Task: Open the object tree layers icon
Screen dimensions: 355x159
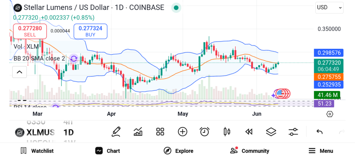Action: pos(271,131)
